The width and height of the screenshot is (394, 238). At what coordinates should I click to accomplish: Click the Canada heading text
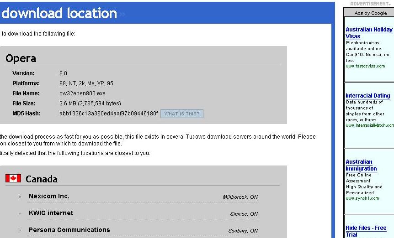tap(42, 179)
